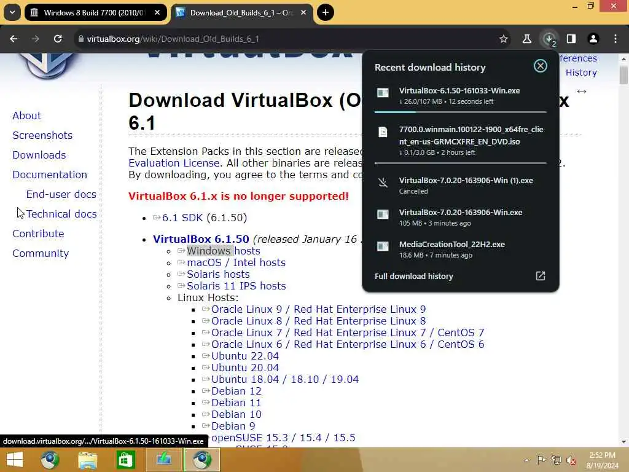Open End-user docs link
629x472 pixels.
[61, 194]
